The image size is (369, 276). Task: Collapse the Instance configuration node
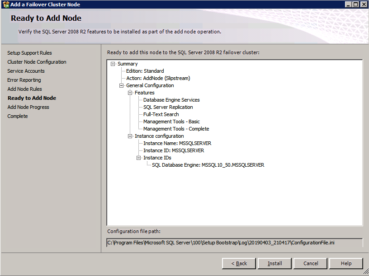pyautogui.click(x=130, y=136)
